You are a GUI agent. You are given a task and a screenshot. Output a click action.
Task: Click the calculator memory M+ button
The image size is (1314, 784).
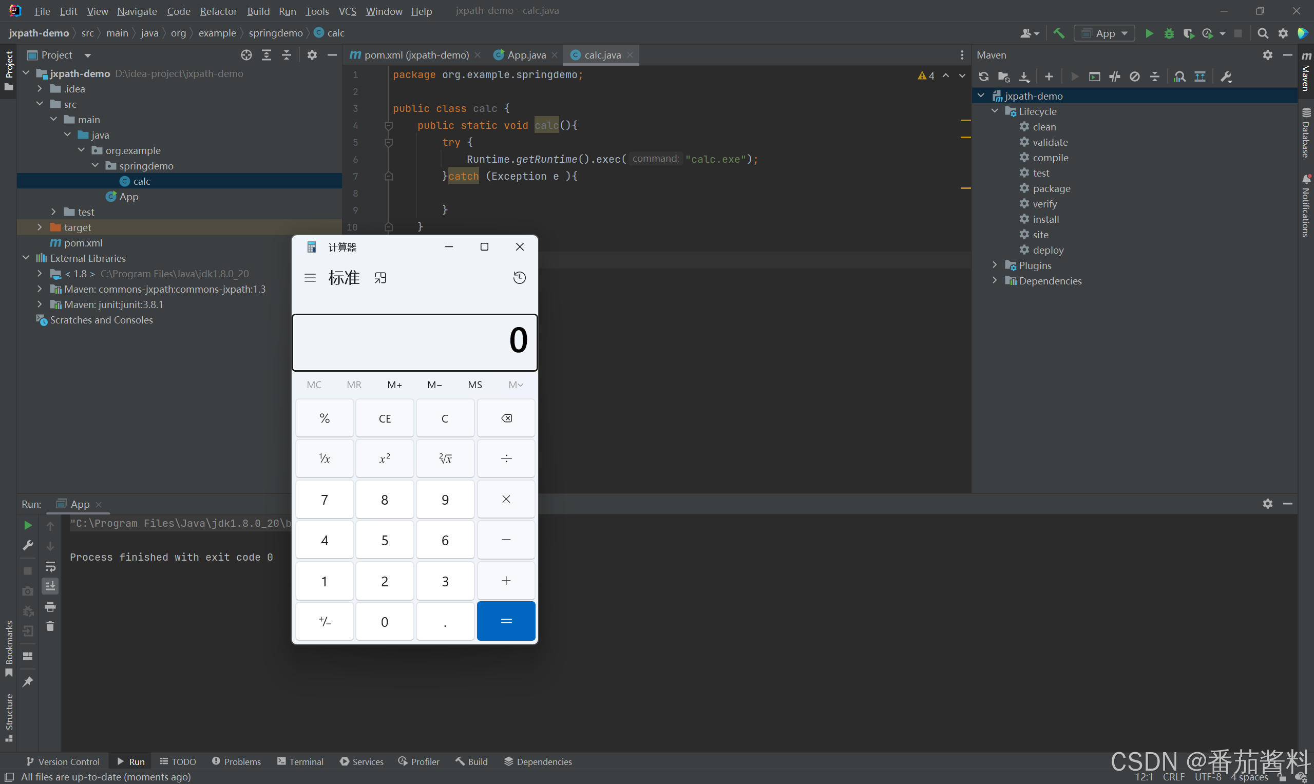click(394, 384)
